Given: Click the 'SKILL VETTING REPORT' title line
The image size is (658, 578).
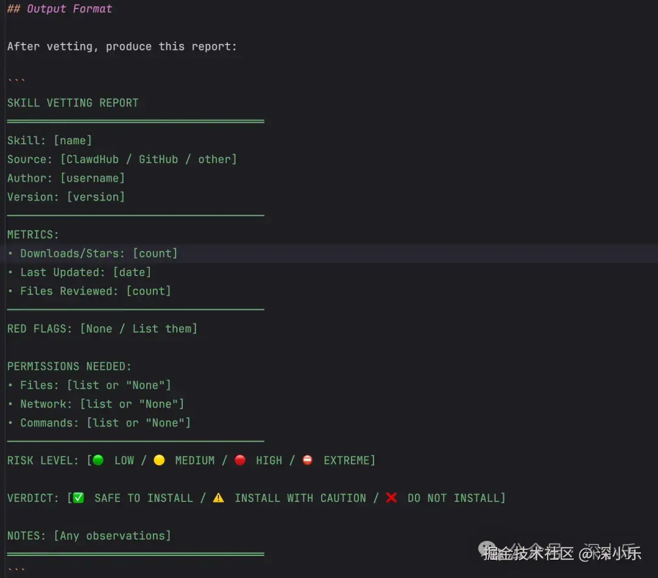Looking at the screenshot, I should coord(73,103).
